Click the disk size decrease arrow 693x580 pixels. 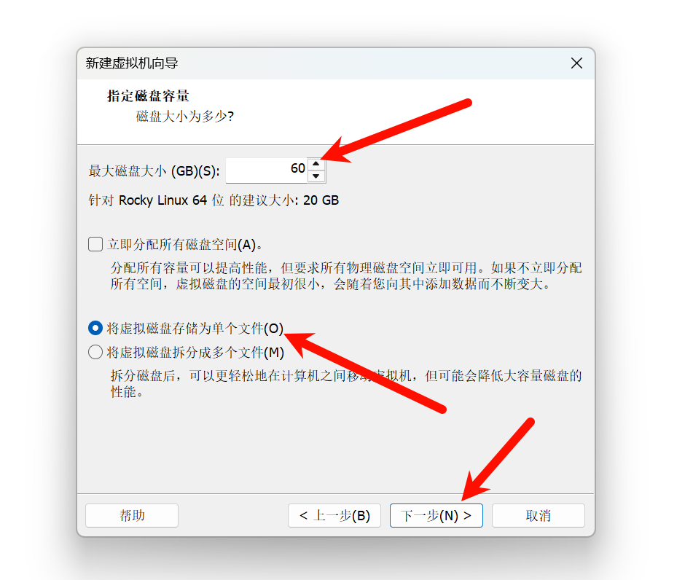pyautogui.click(x=316, y=176)
